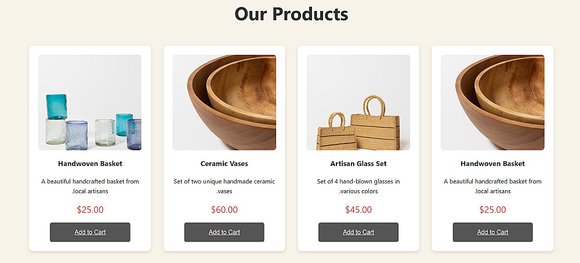580x263 pixels.
Task: Select the Ceramic Vases product title
Action: pyautogui.click(x=224, y=164)
